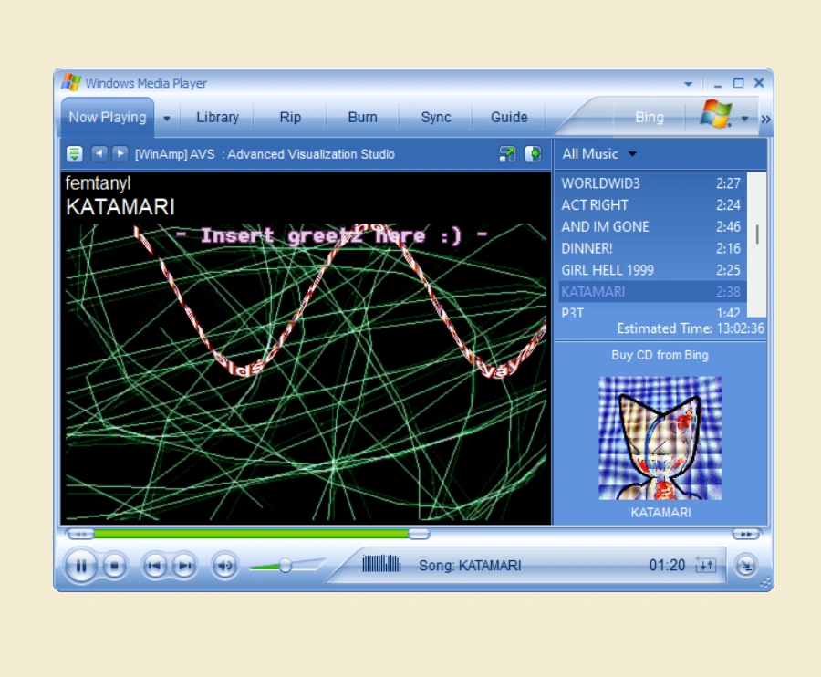Select previous visualization arrow
Screen dimensions: 821x677
(x=99, y=154)
